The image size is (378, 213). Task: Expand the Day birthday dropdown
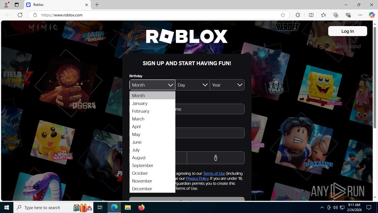tap(192, 85)
